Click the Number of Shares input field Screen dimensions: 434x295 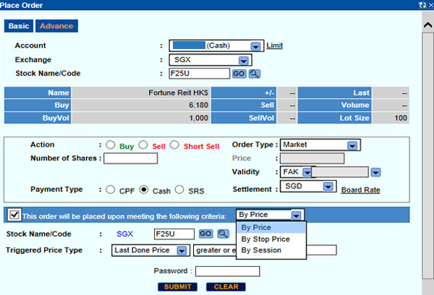(131, 159)
